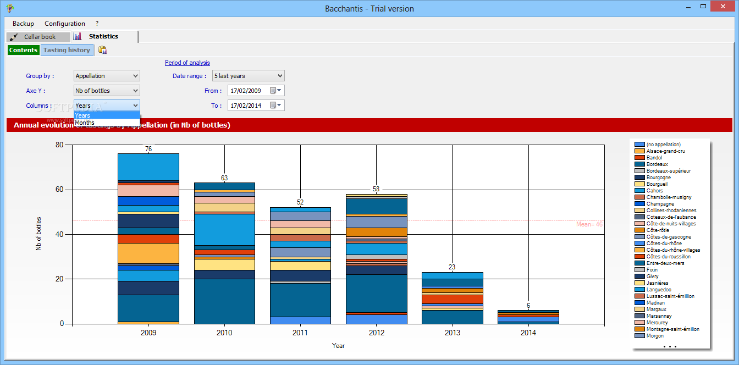739x365 pixels.
Task: Switch to the Cellar book tab
Action: tap(38, 37)
